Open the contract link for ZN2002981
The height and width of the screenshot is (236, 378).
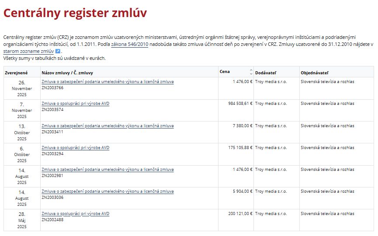pyautogui.click(x=108, y=170)
